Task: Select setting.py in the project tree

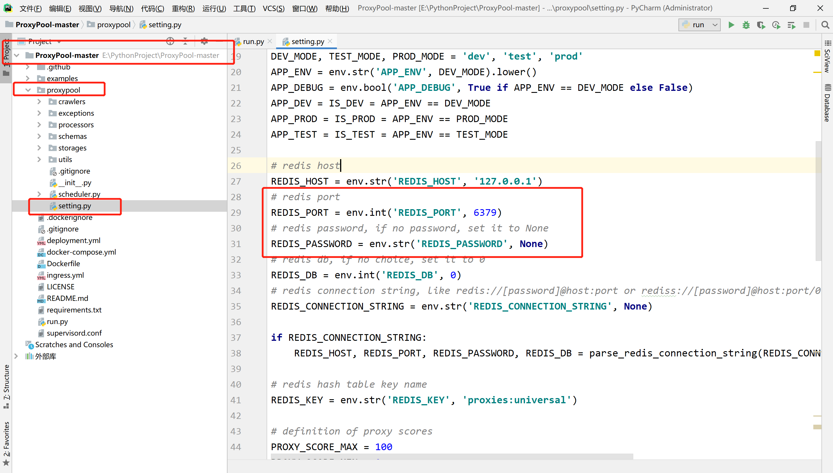Action: (x=74, y=206)
